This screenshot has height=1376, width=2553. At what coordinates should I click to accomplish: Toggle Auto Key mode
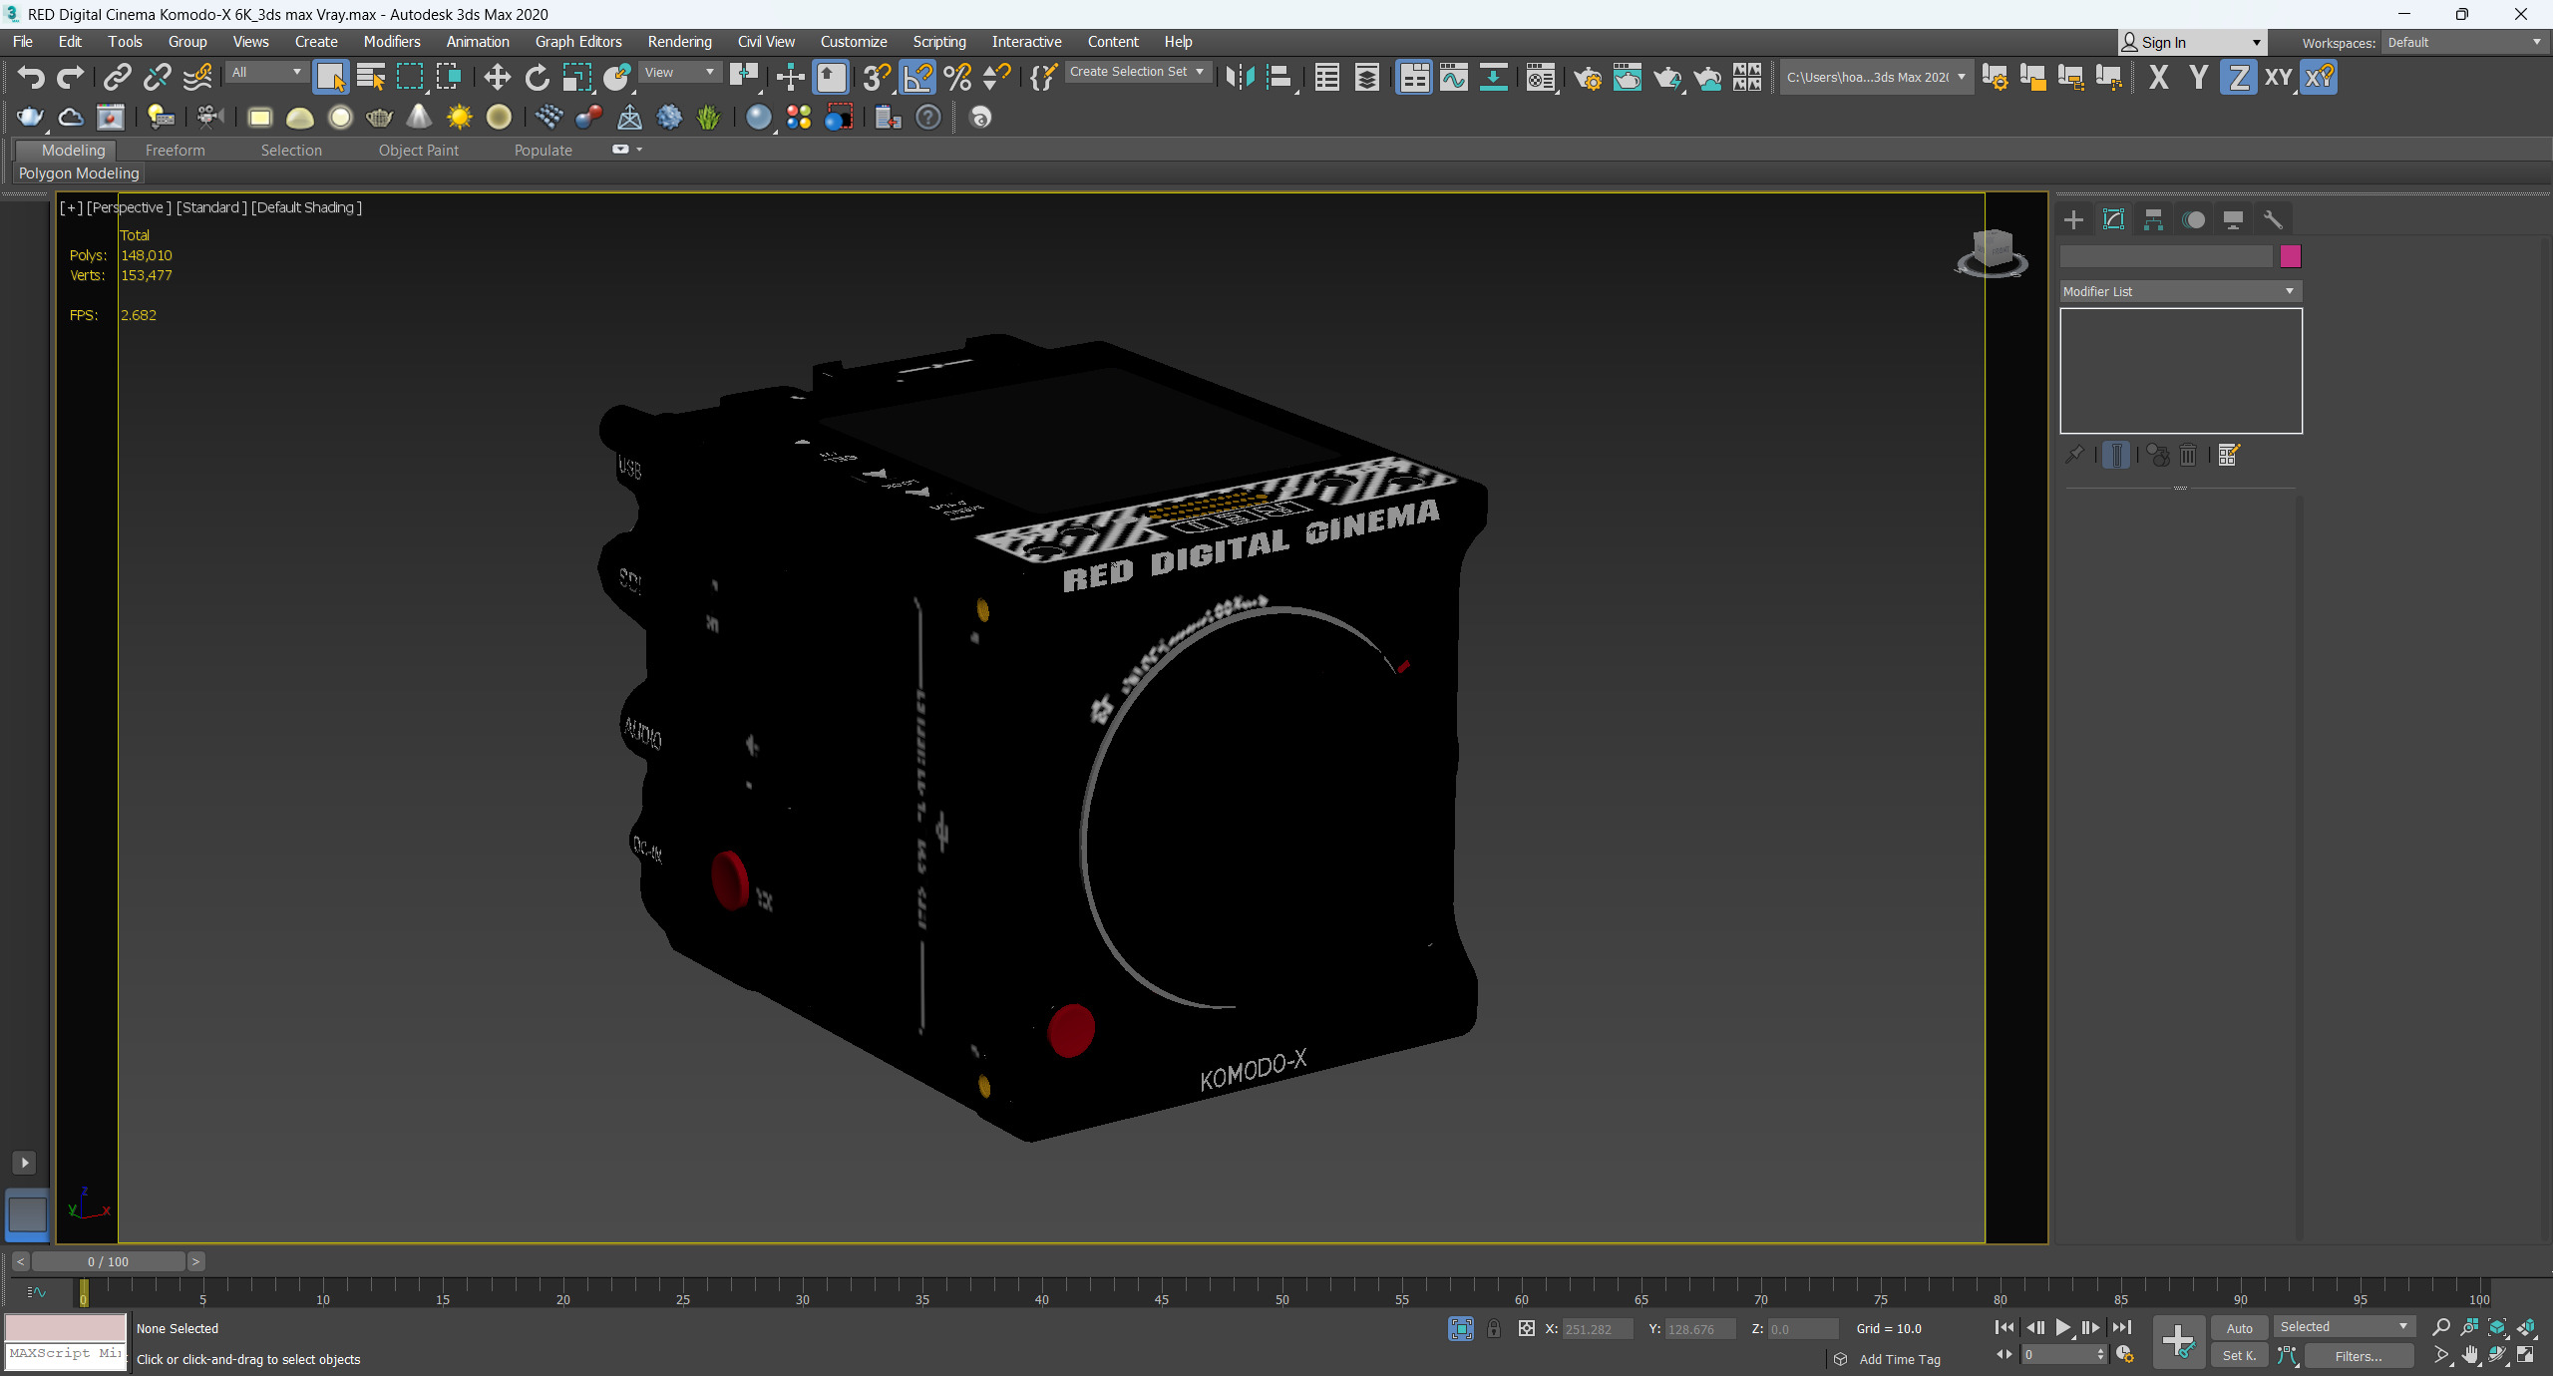tap(2239, 1328)
